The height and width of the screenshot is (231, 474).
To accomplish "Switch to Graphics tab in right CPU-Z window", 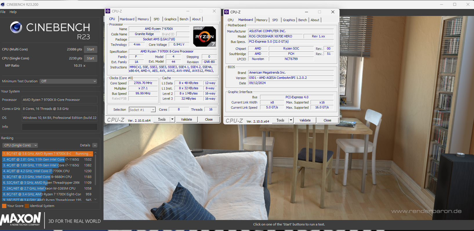I will point(289,20).
